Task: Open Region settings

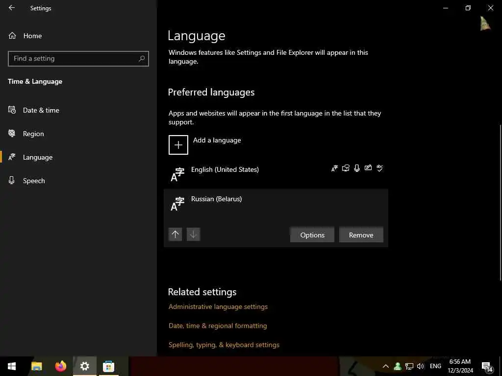Action: point(33,134)
